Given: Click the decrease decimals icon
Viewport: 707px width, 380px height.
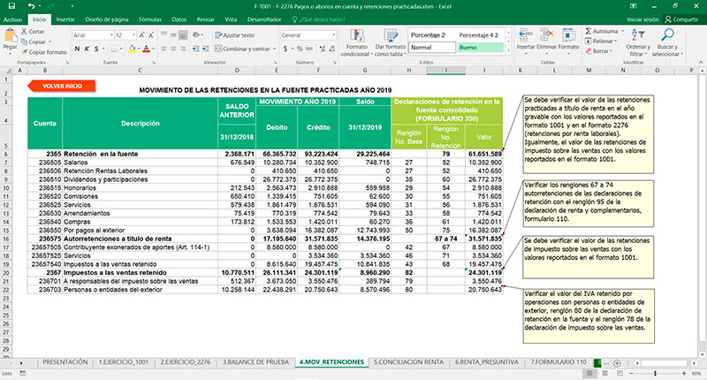Looking at the screenshot, I should (332, 49).
